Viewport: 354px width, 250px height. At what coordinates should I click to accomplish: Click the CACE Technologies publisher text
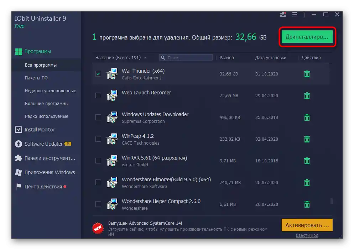click(140, 143)
